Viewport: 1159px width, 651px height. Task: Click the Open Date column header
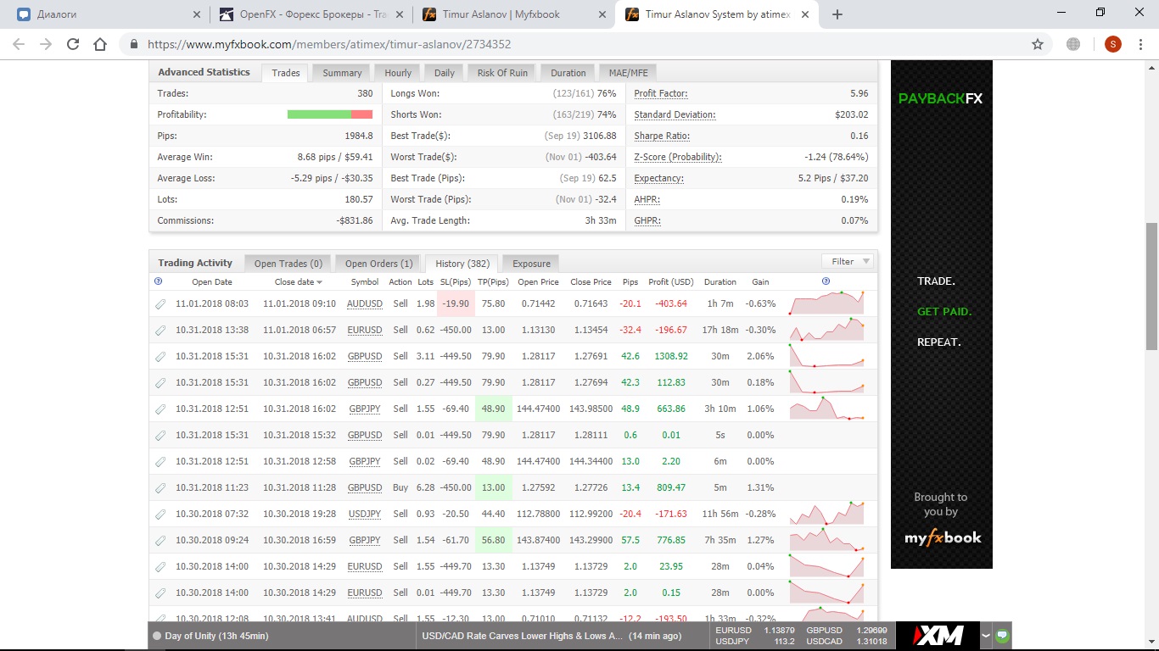click(x=212, y=281)
